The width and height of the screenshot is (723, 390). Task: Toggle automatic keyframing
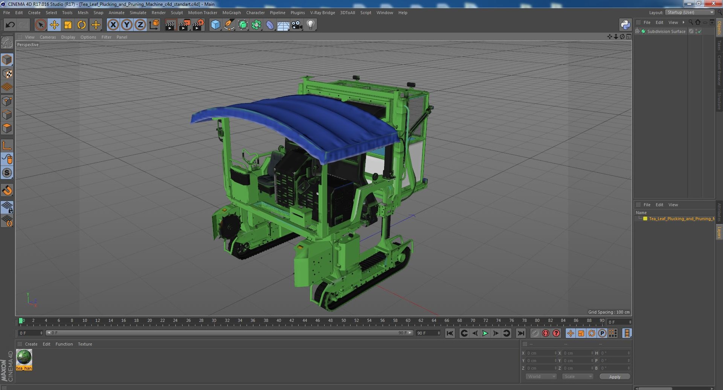545,333
